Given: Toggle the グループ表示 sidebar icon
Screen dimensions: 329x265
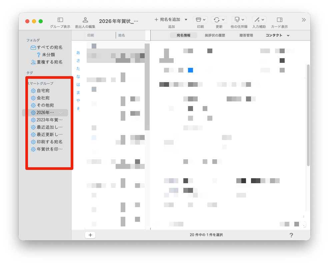Looking at the screenshot, I should 60,20.
